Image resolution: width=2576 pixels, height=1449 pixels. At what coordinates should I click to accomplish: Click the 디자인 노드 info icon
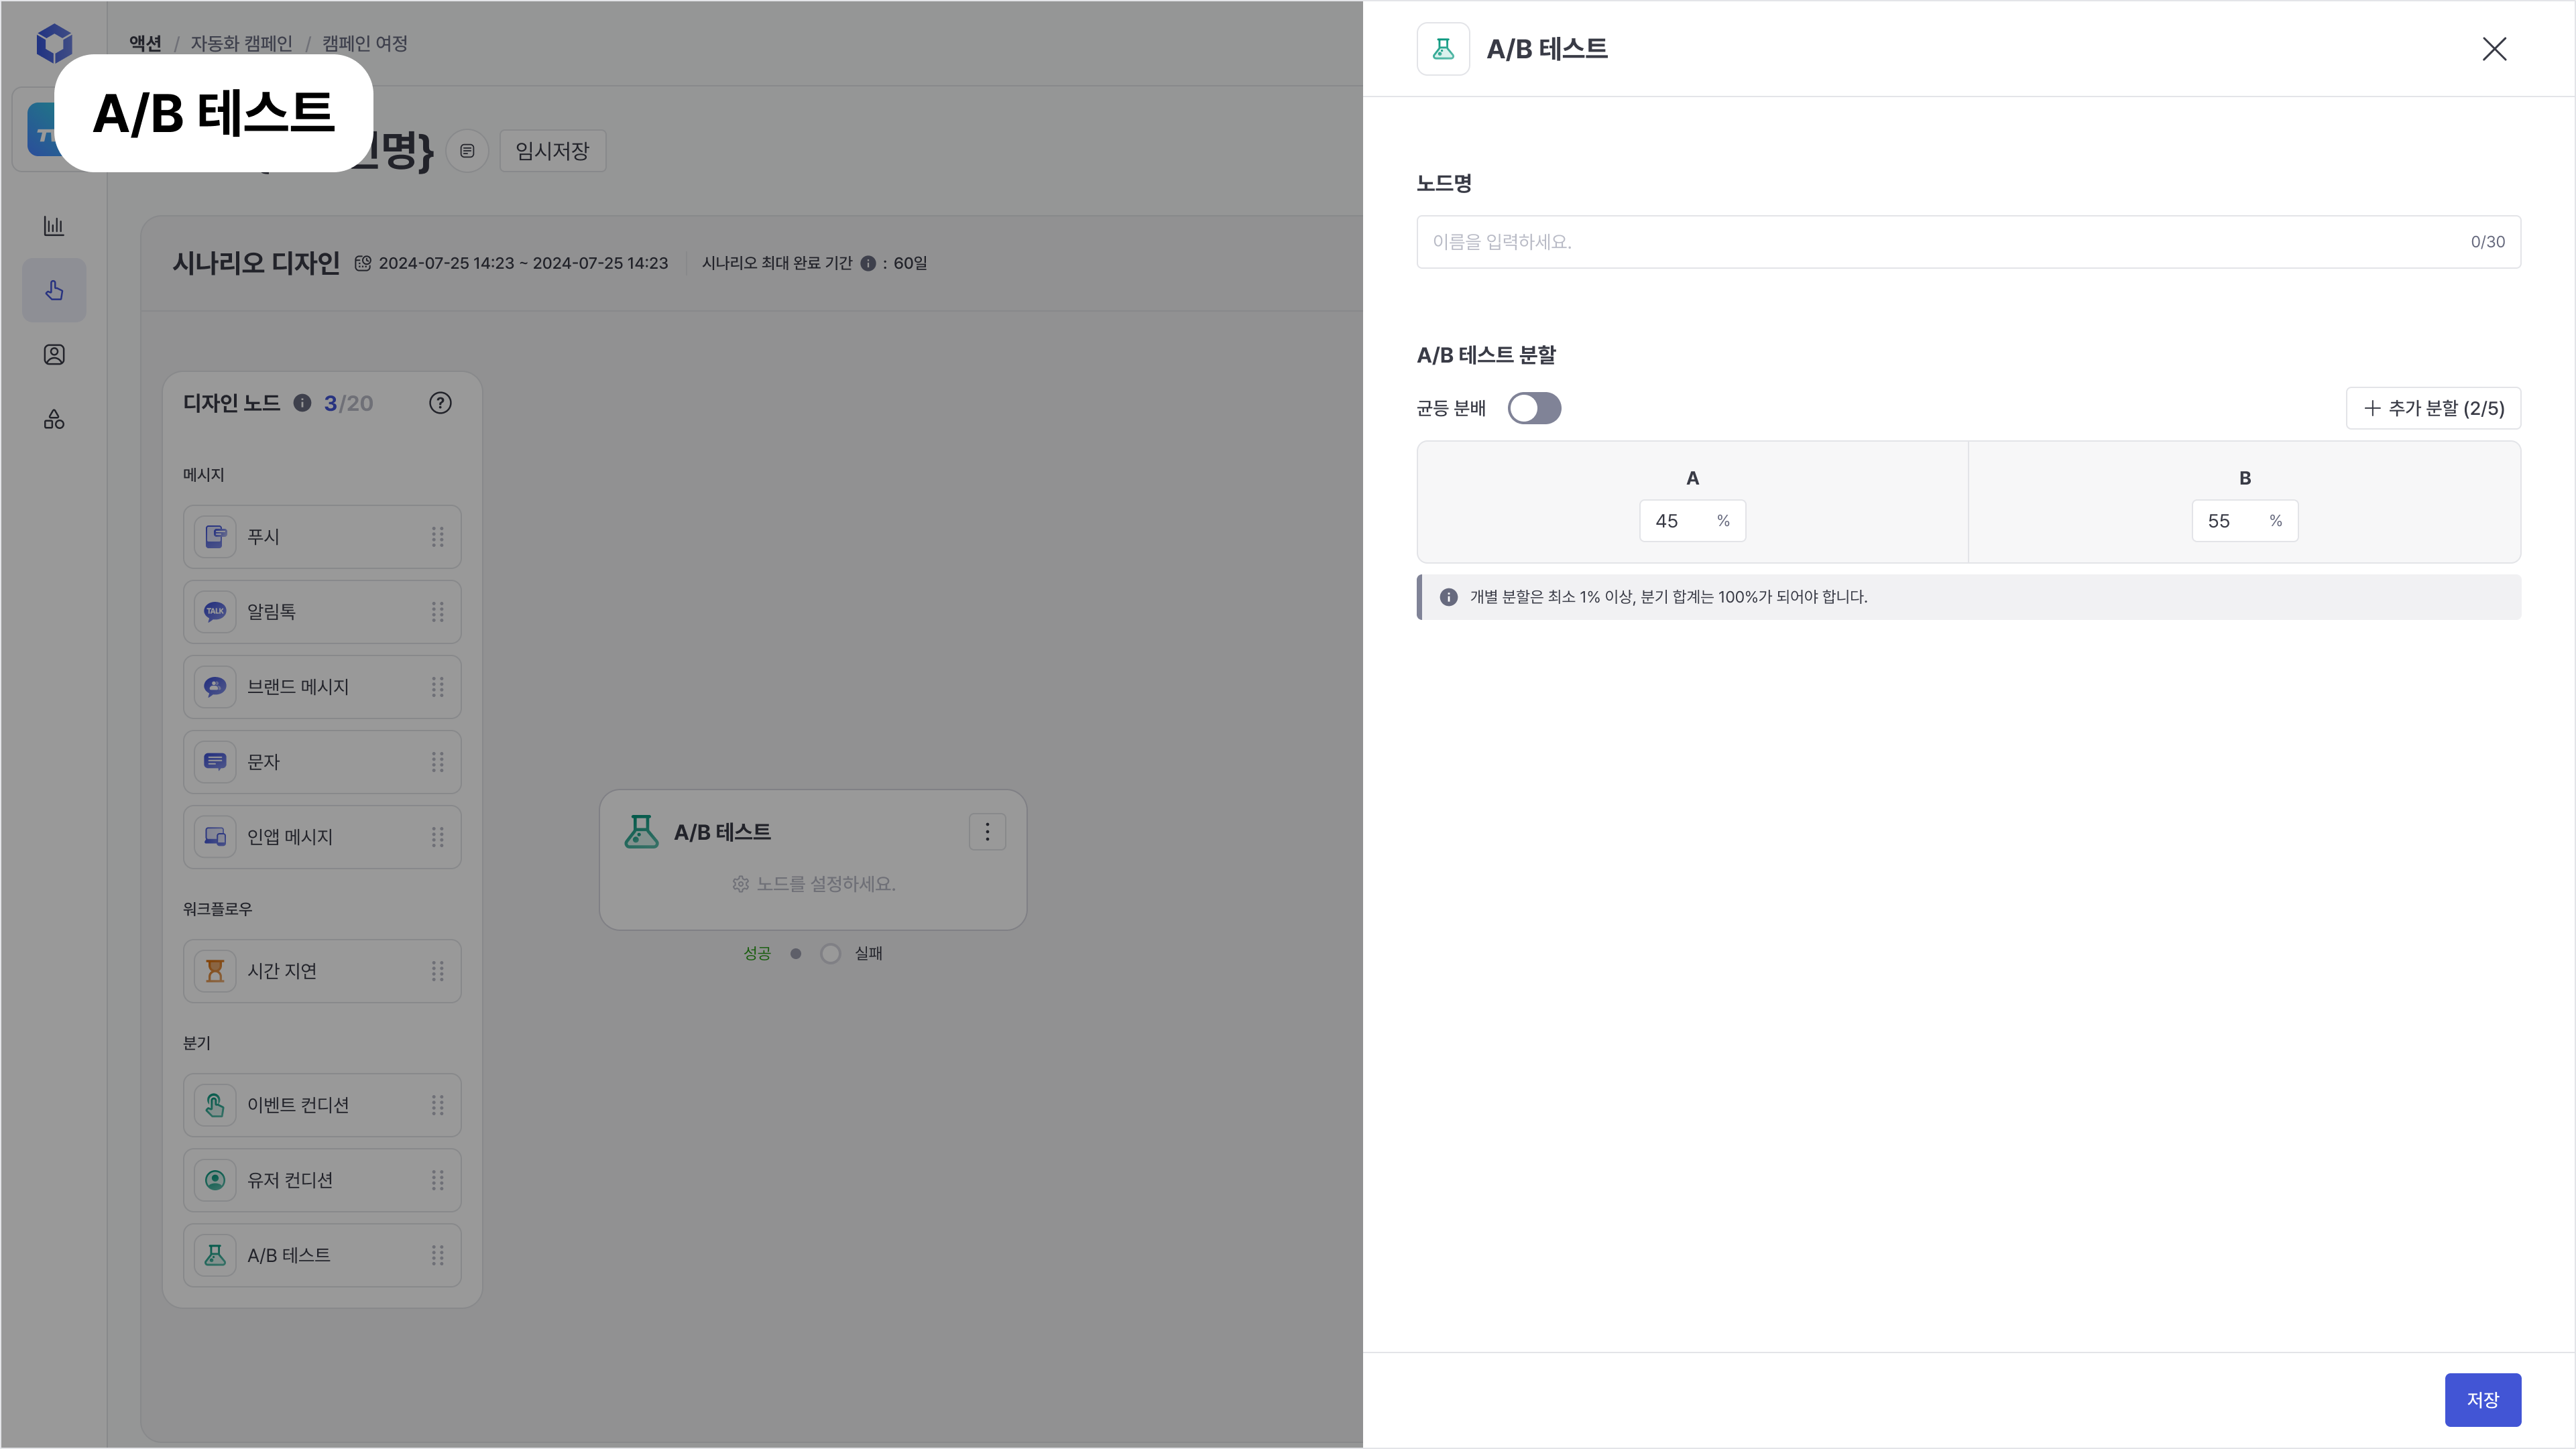(x=302, y=403)
